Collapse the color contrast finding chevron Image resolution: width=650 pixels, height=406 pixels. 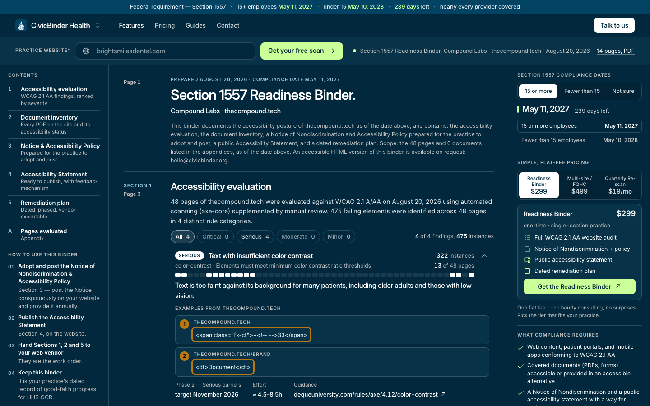[484, 256]
